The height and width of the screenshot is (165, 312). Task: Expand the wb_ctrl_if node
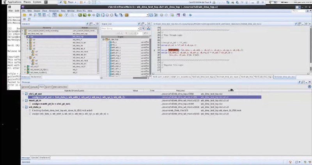coord(25,67)
